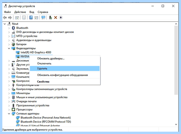
Task: Open the Вид menu
Action: [x=32, y=12]
